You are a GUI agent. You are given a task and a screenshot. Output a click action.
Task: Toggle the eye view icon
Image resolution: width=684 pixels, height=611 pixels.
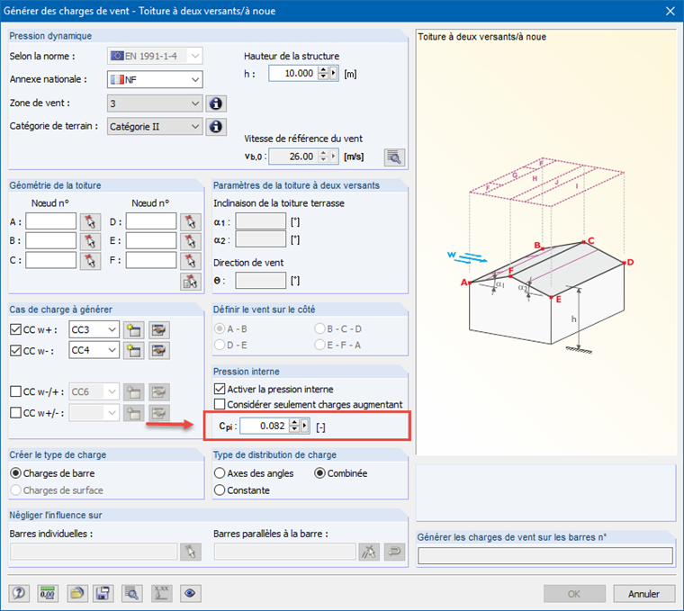(190, 594)
